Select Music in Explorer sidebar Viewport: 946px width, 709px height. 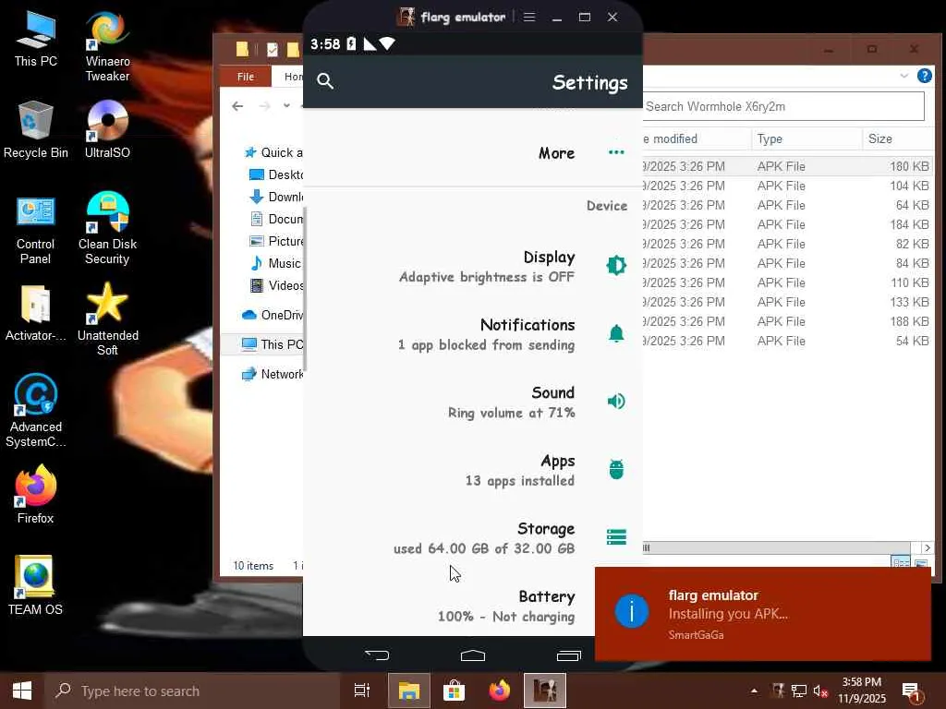tap(275, 263)
